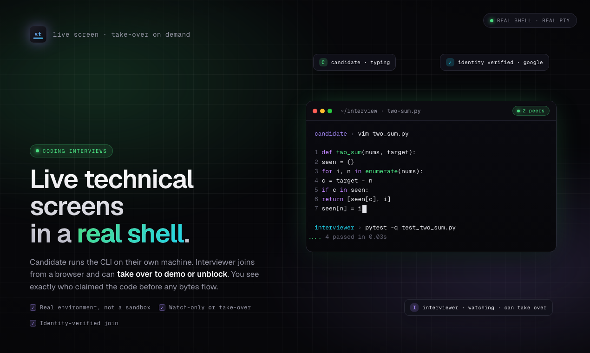Click the 'CODING INTERVIEWS' pill badge
590x353 pixels.
pyautogui.click(x=71, y=151)
